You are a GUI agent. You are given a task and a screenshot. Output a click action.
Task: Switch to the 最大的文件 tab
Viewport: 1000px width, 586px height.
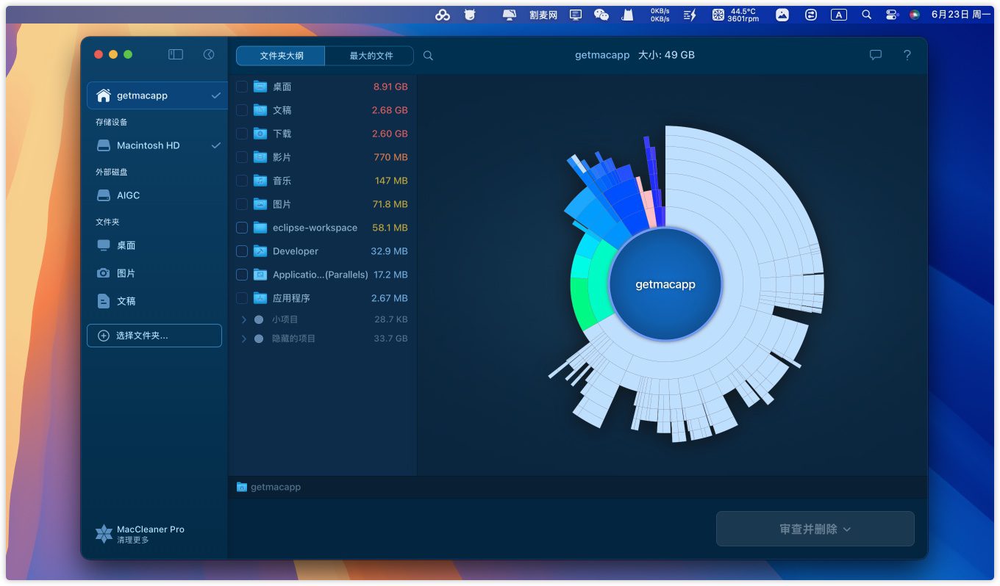[371, 56]
